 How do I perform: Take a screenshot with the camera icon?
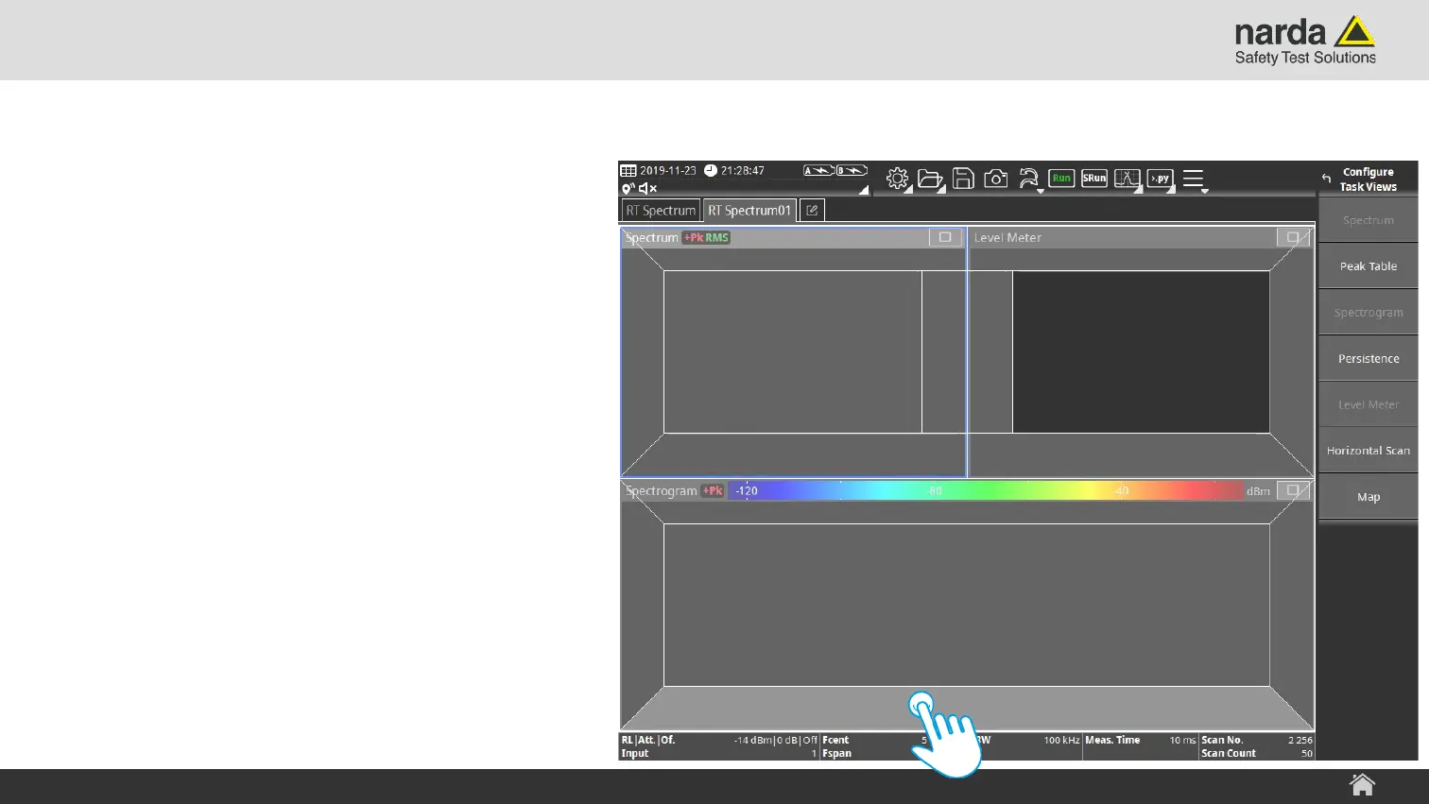click(x=995, y=179)
